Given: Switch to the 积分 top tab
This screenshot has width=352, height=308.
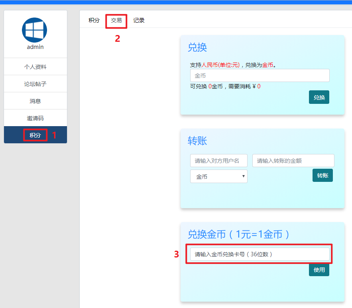Looking at the screenshot, I should [x=94, y=20].
